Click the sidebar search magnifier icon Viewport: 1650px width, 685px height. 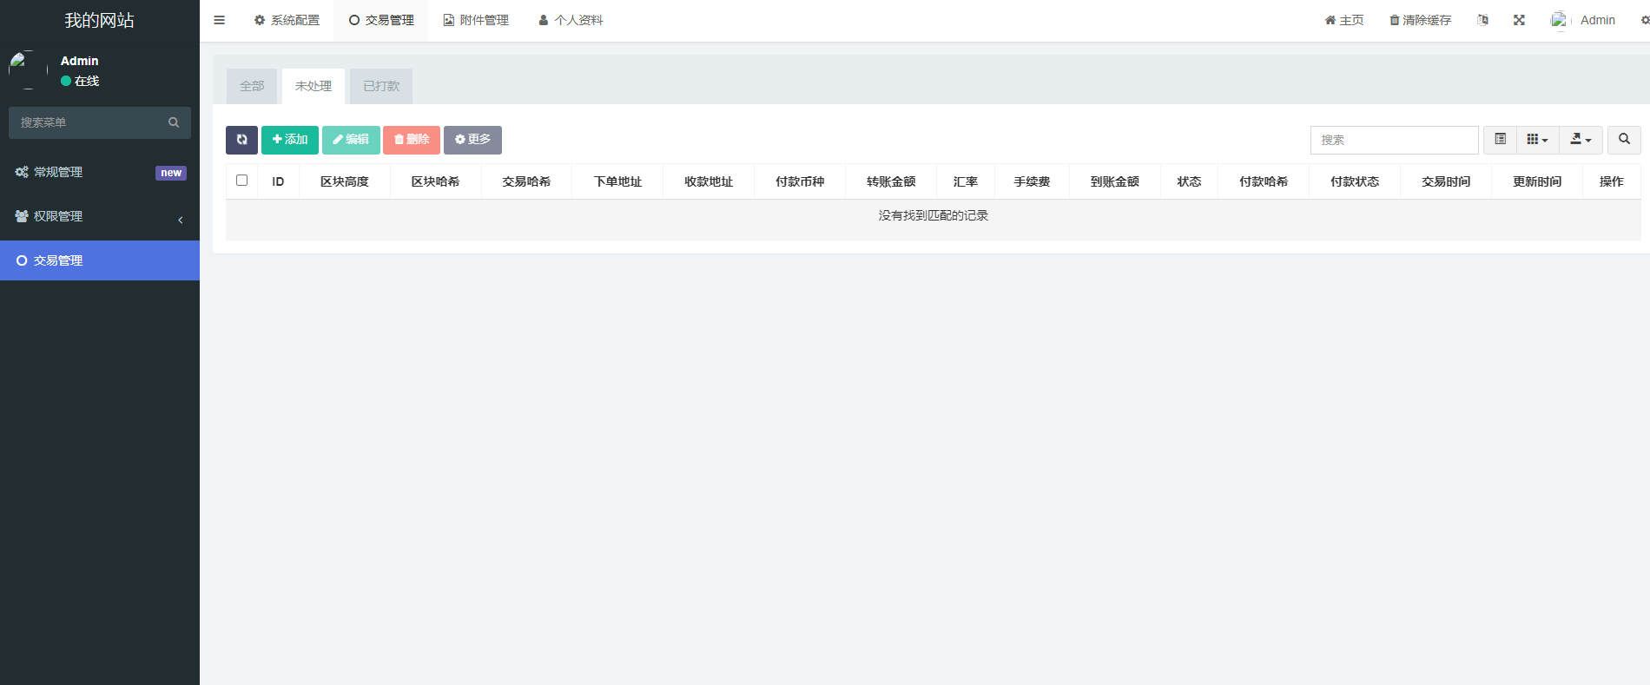tap(174, 122)
